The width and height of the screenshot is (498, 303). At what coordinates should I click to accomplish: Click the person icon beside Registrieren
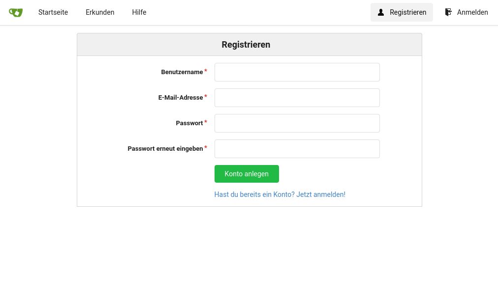point(381,12)
